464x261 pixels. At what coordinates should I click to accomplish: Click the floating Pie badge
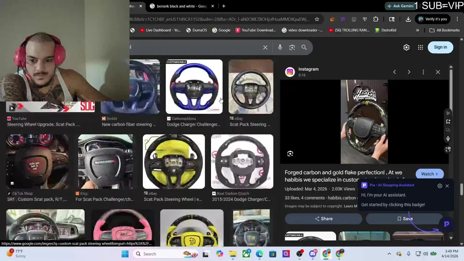(x=447, y=224)
